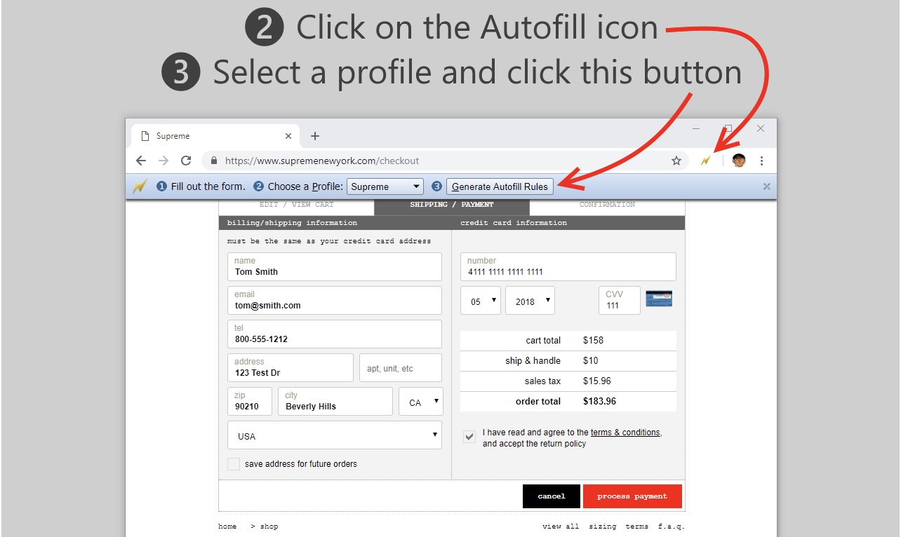Click the Autofill lightning extension icon in toolbar
901x537 pixels.
tap(706, 161)
